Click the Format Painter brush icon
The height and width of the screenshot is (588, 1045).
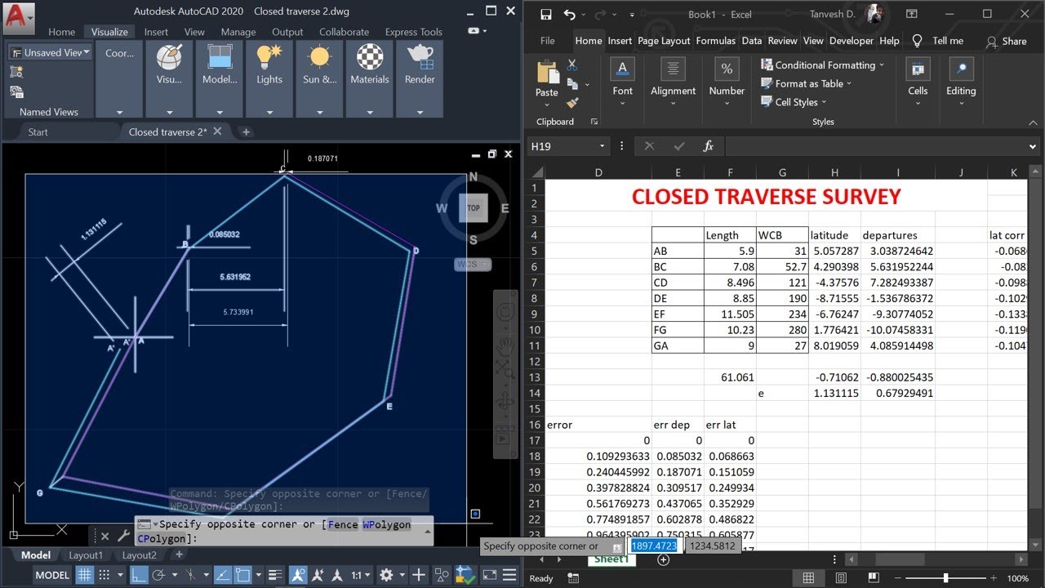coord(571,104)
